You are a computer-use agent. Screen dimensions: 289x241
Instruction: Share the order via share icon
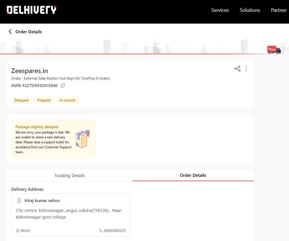(x=237, y=69)
